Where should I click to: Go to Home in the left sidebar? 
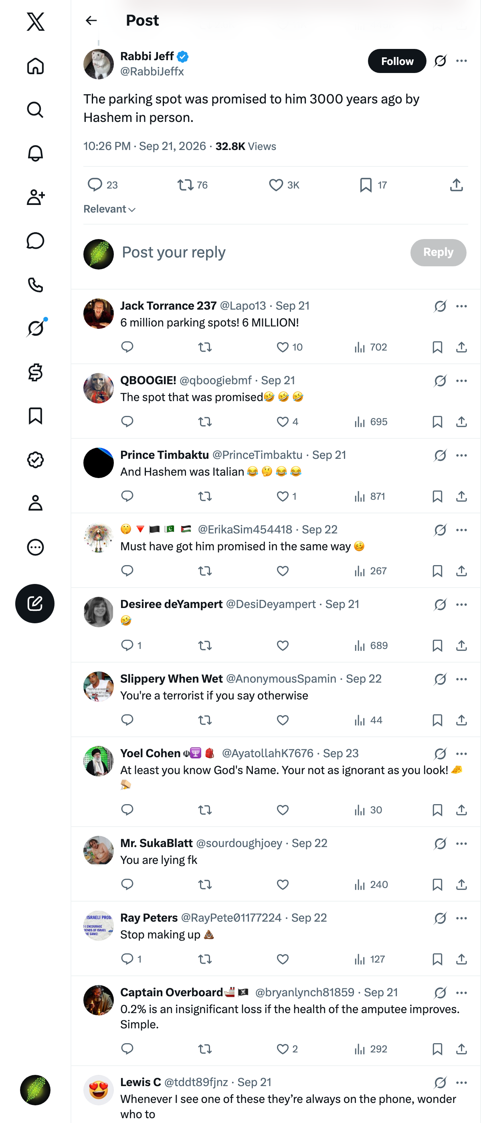(35, 66)
